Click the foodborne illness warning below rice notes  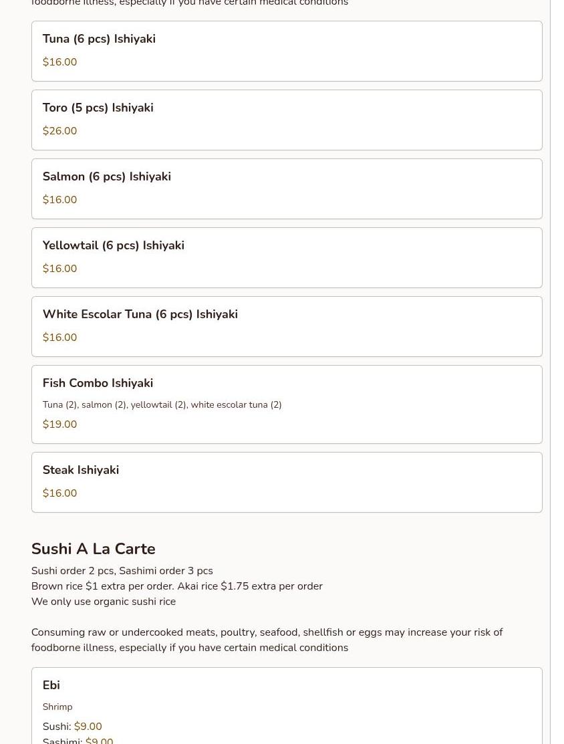267,640
